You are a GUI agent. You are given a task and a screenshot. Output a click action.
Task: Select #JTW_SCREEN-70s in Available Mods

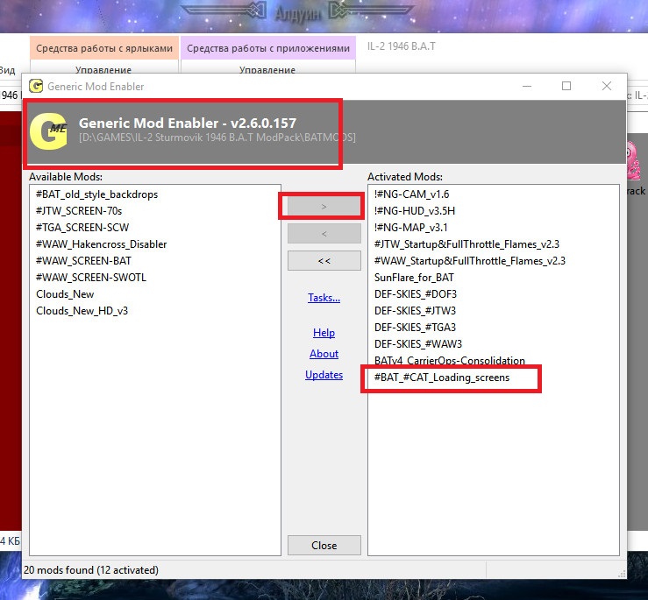[x=79, y=211]
